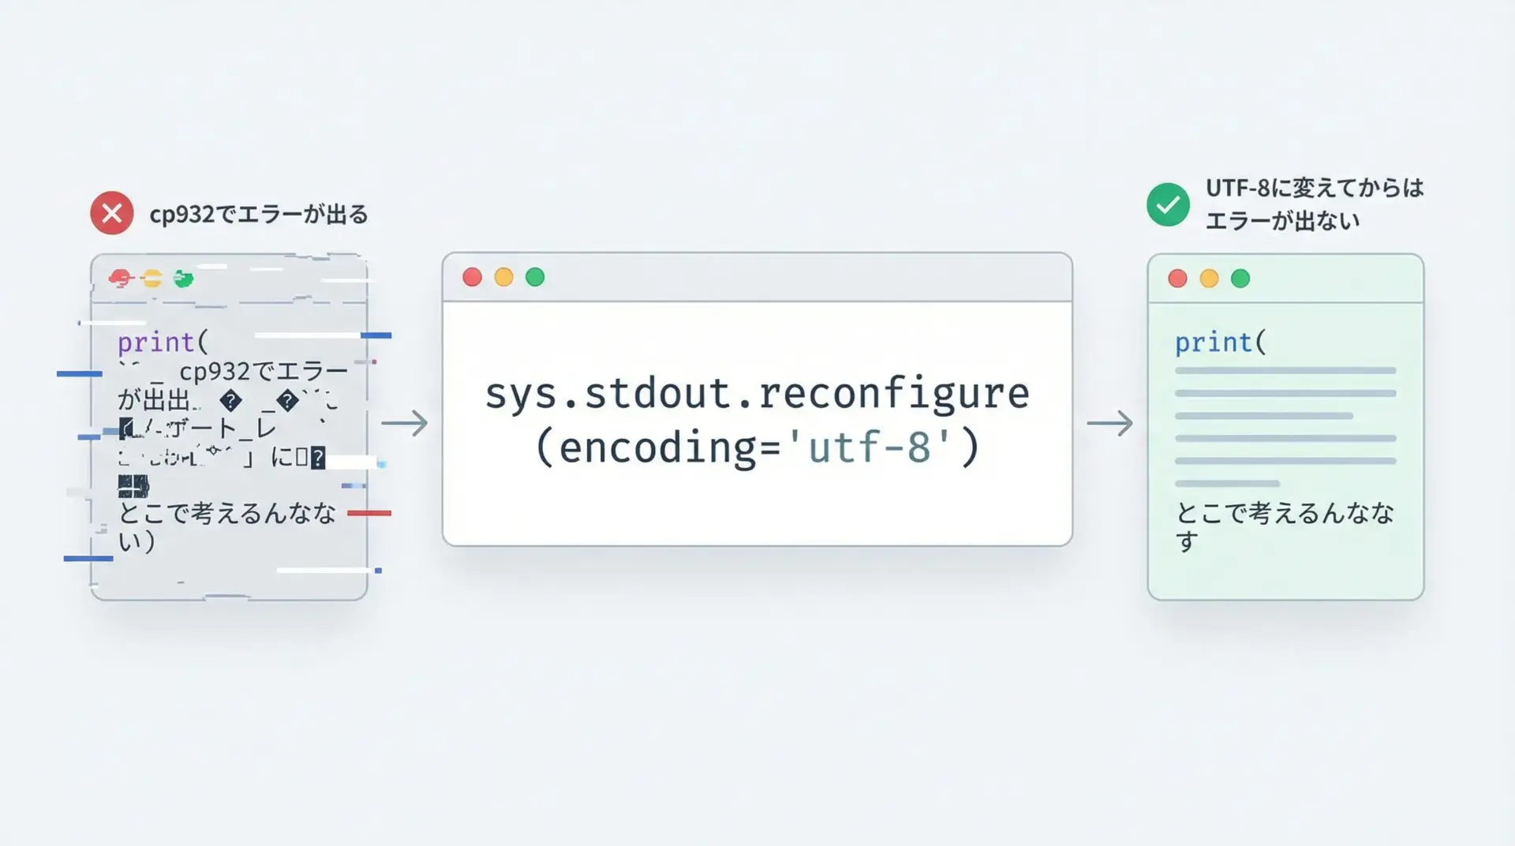This screenshot has height=846, width=1515.
Task: Click the arrow pointing from the garbled window
Action: [x=404, y=423]
